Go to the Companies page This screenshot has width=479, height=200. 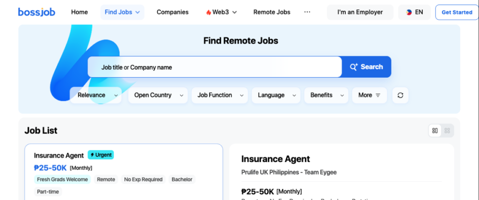coord(173,12)
